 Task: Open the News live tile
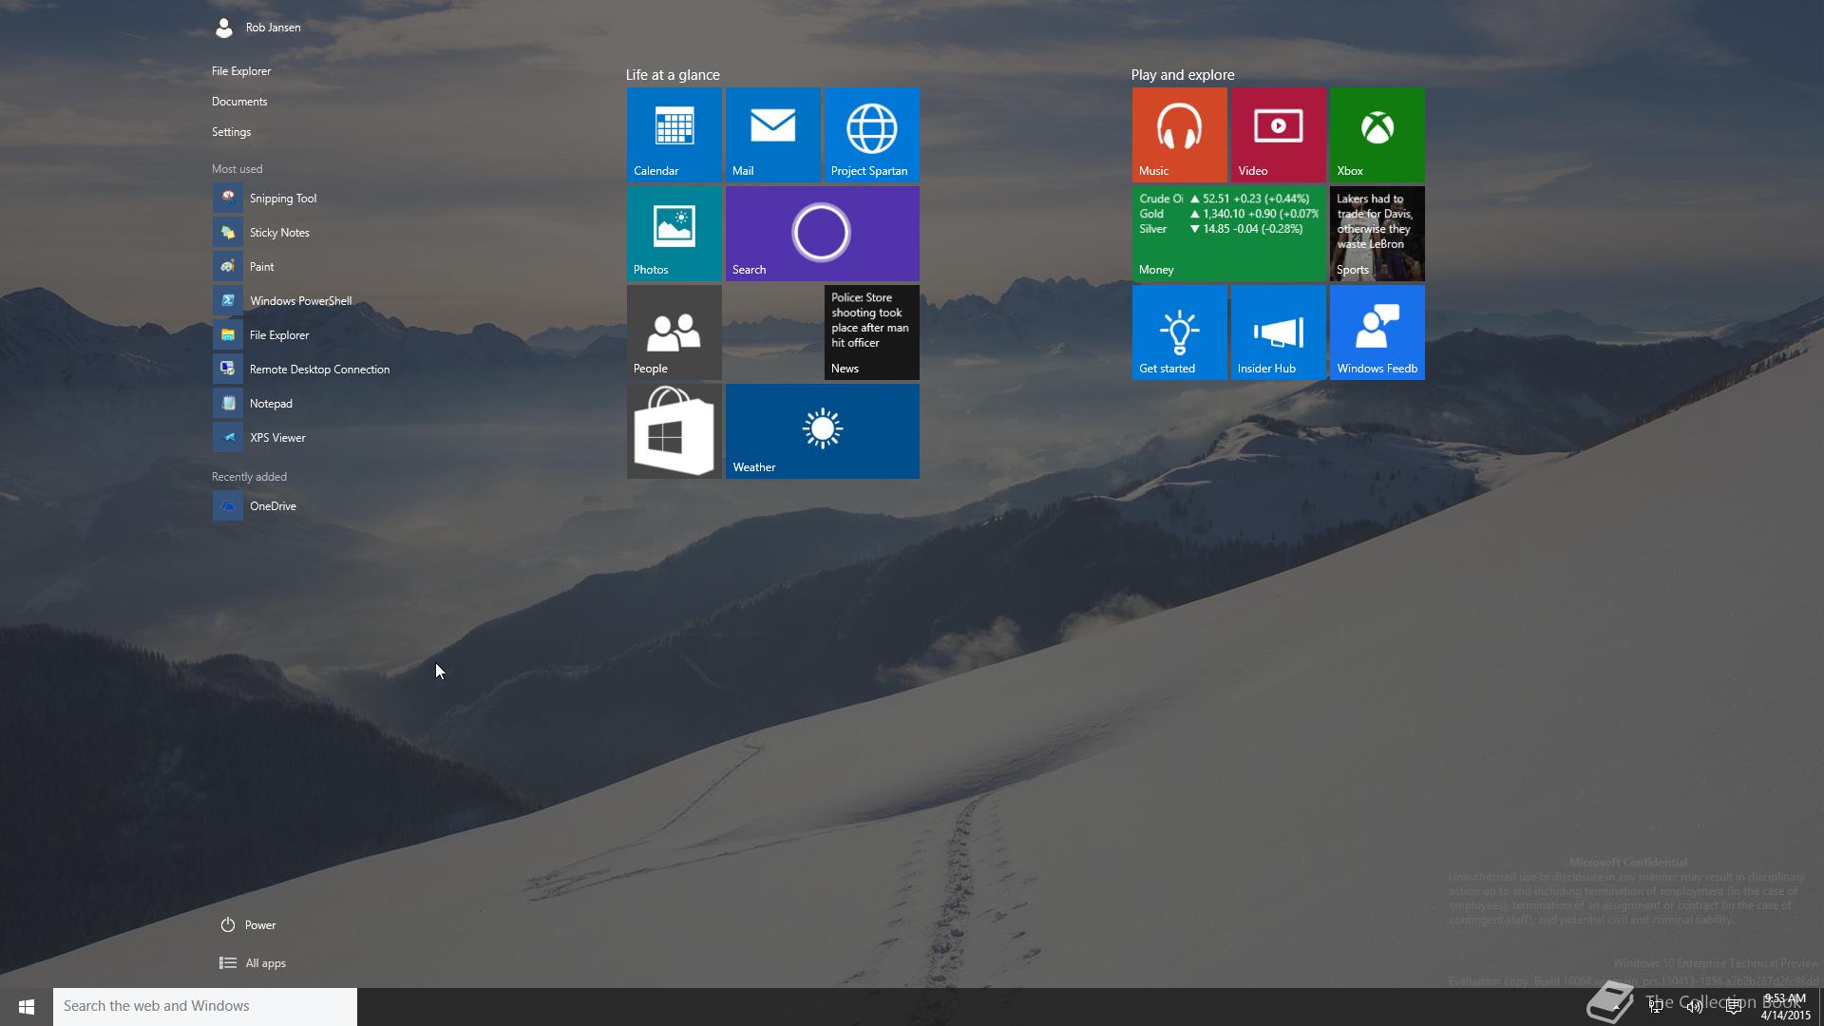point(871,332)
